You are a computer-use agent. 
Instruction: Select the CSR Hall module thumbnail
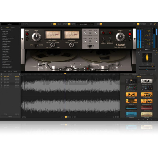pyautogui.click(x=131, y=108)
